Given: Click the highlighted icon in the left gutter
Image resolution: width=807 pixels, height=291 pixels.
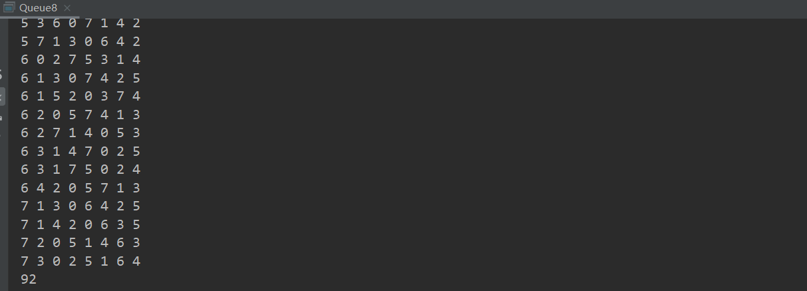Looking at the screenshot, I should pyautogui.click(x=2, y=96).
